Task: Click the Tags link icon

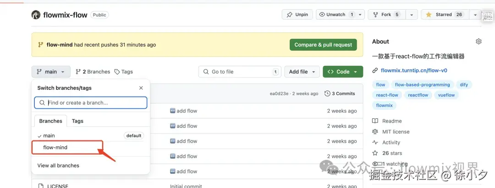Action: coord(117,72)
